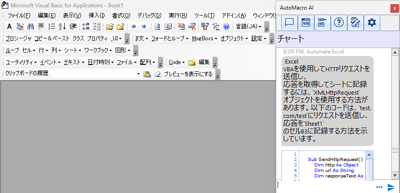
Task: Click in the chat message input field
Action: [325, 186]
